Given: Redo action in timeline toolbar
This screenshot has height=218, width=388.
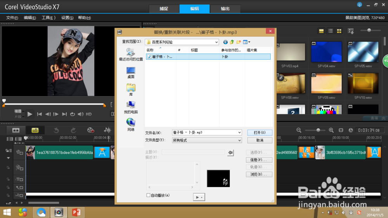Looking at the screenshot, I should (73, 130).
